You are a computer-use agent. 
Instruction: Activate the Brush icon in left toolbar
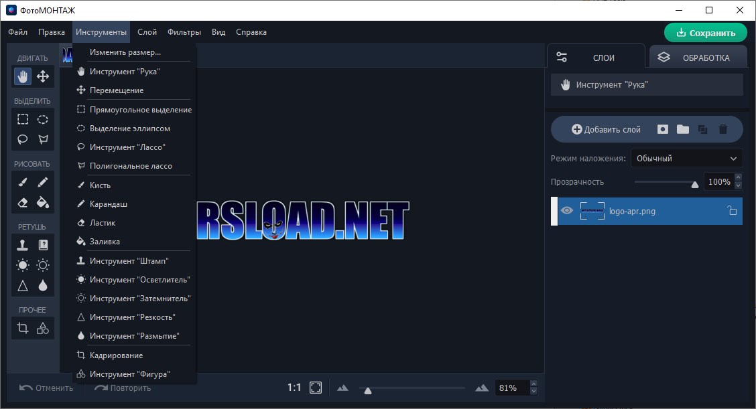(x=23, y=182)
